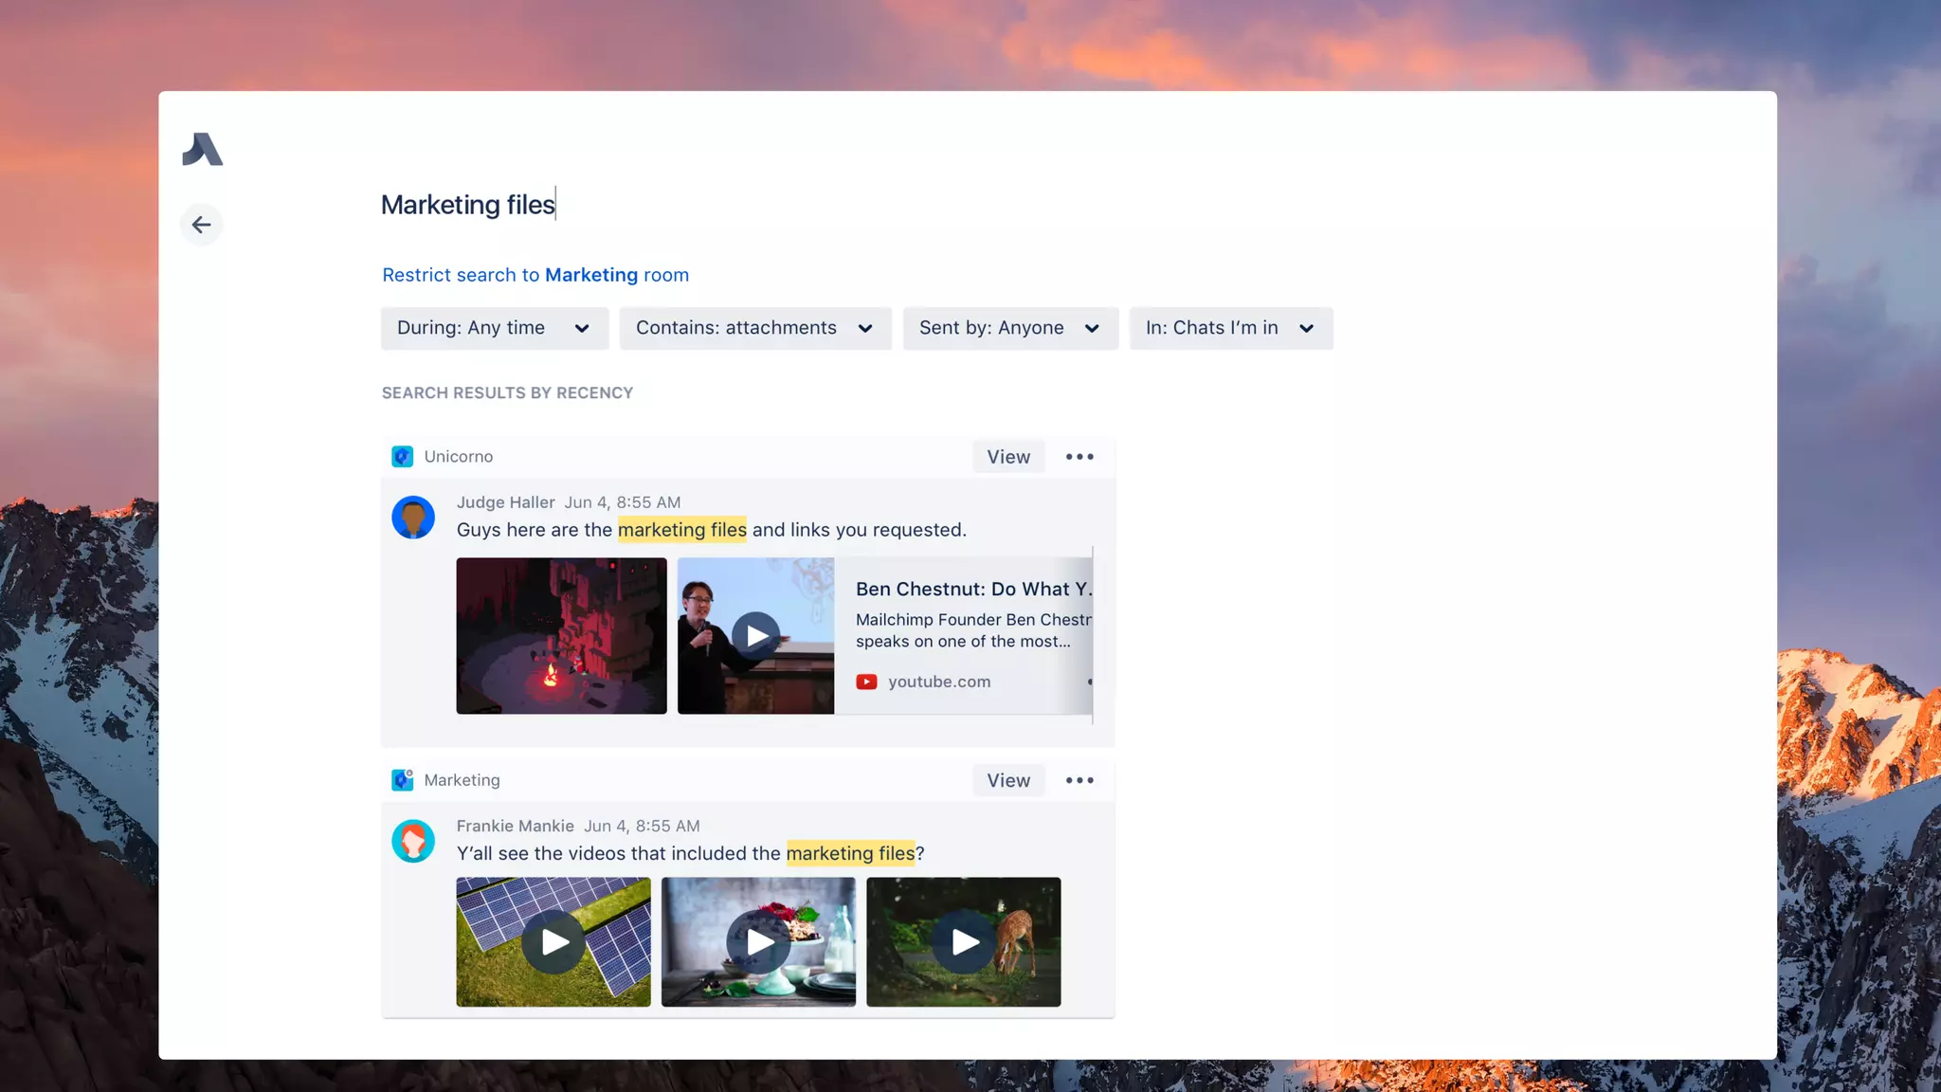Play the Ben Chestnut YouTube video
The height and width of the screenshot is (1092, 1941).
[755, 635]
